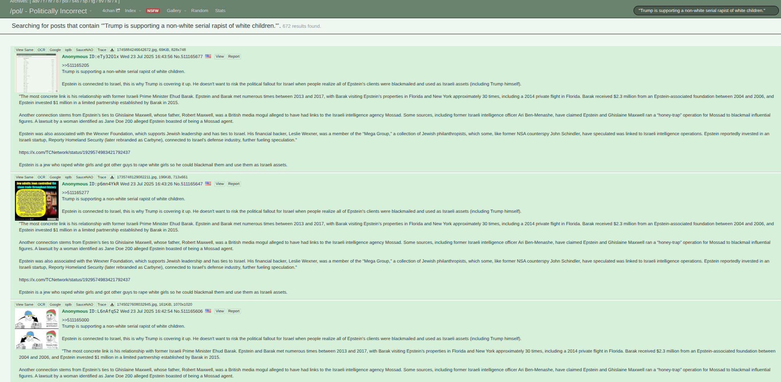Image resolution: width=781 pixels, height=382 pixels.
Task: Follow quote link >>511165000
Action: (75, 320)
